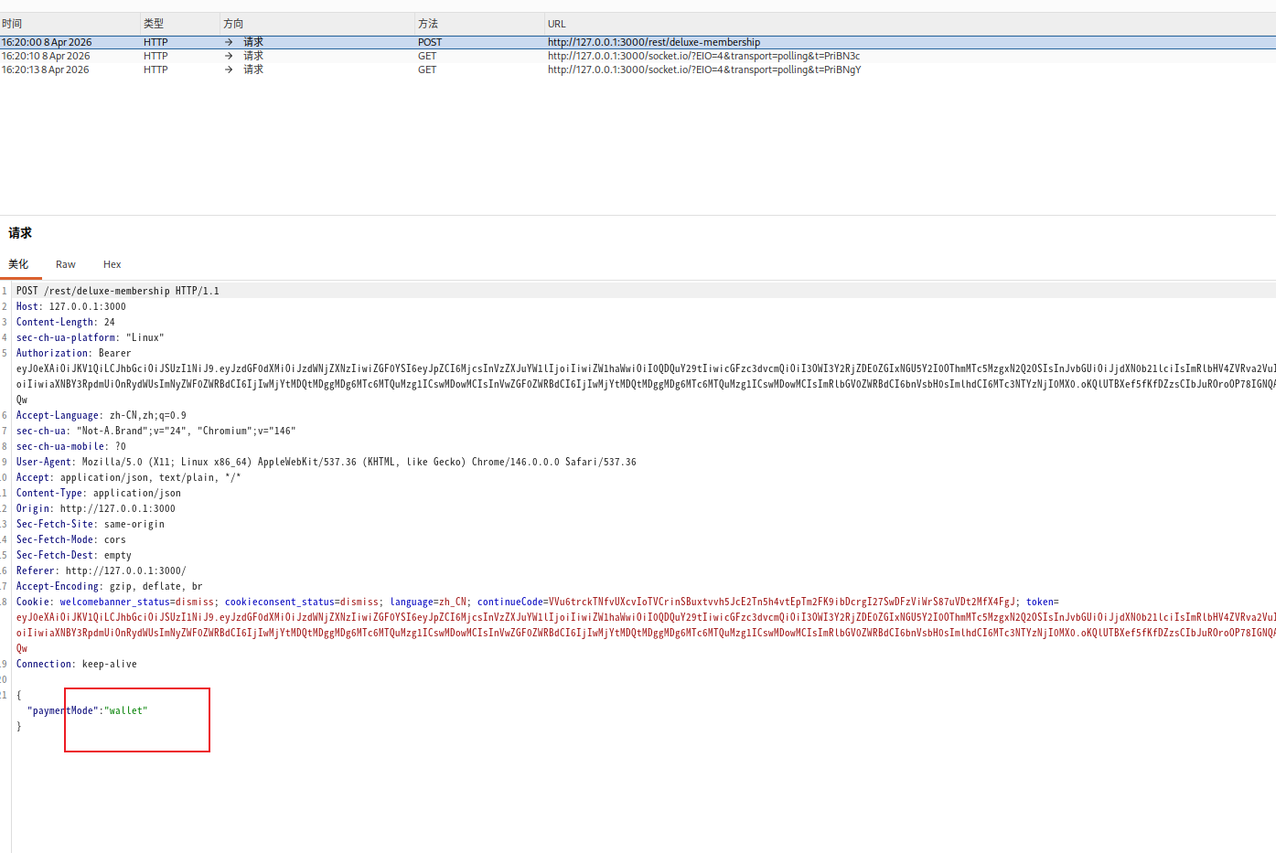
Task: Select the 16:20:00 8 Apr 2026 row
Action: 638,42
